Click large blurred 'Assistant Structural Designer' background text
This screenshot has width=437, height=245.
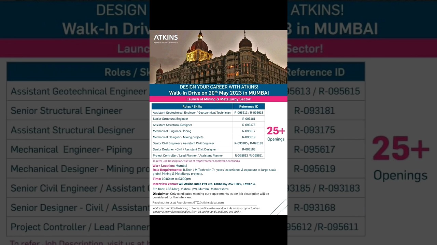(73, 130)
